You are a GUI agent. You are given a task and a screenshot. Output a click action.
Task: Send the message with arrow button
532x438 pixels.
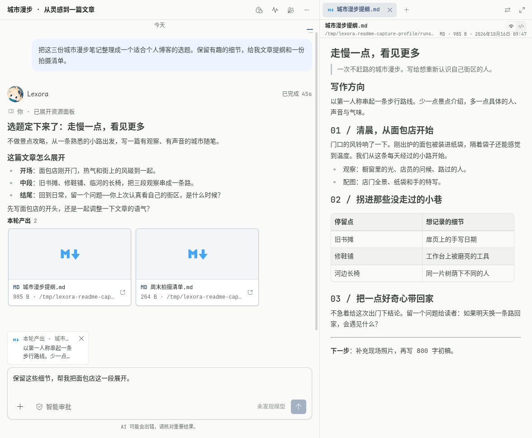(x=299, y=406)
